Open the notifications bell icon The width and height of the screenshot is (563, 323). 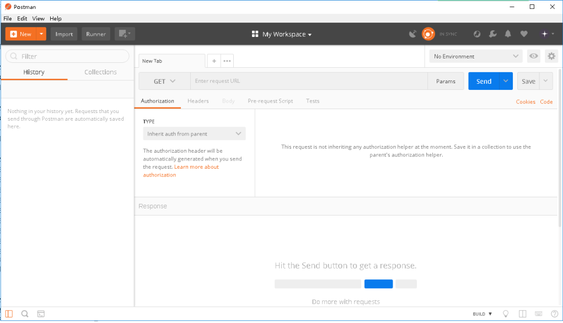pos(508,34)
